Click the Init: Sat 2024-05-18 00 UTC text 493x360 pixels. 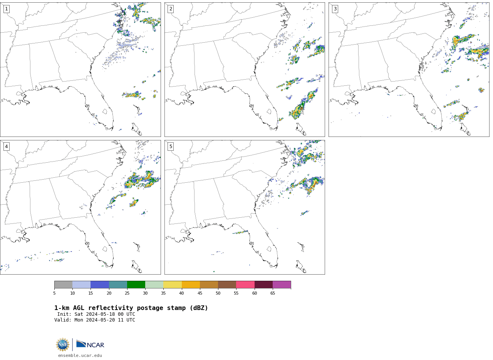[x=96, y=314]
